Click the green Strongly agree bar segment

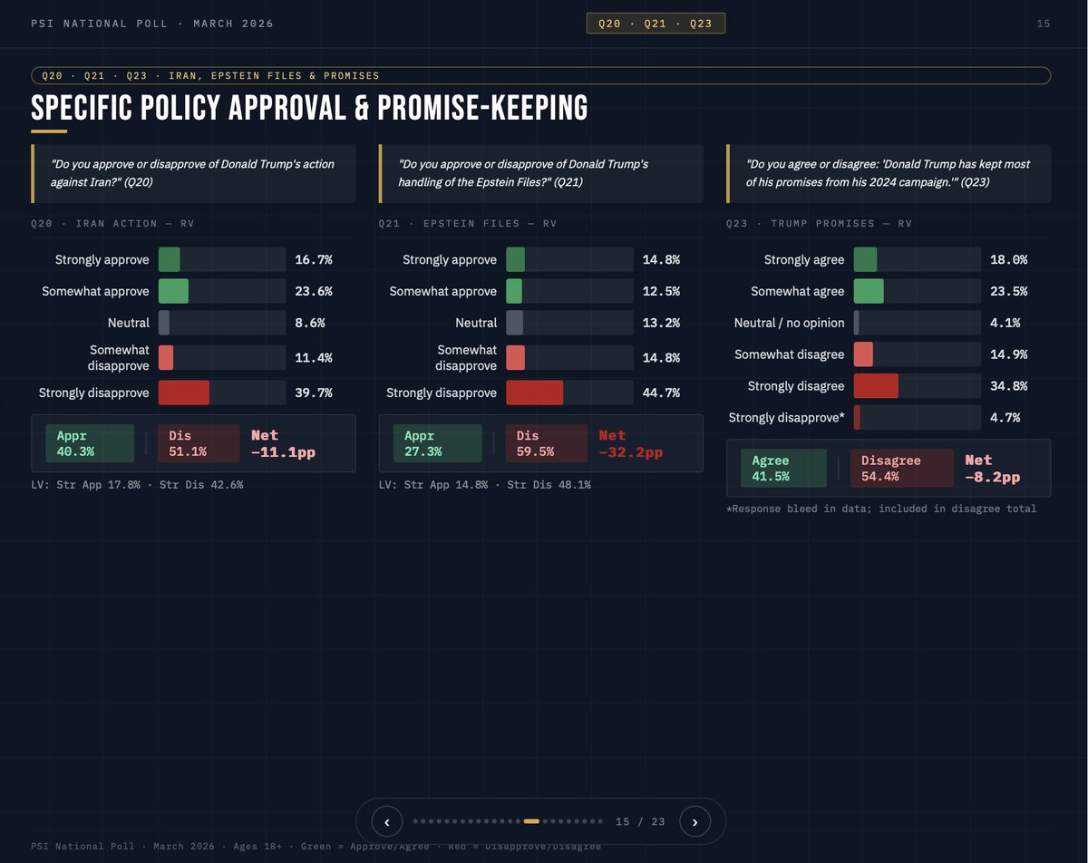(865, 259)
